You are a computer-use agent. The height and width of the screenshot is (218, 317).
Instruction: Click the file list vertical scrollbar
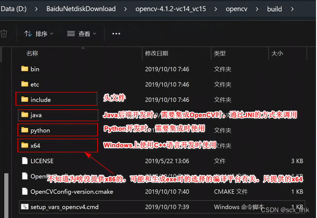coord(6,195)
